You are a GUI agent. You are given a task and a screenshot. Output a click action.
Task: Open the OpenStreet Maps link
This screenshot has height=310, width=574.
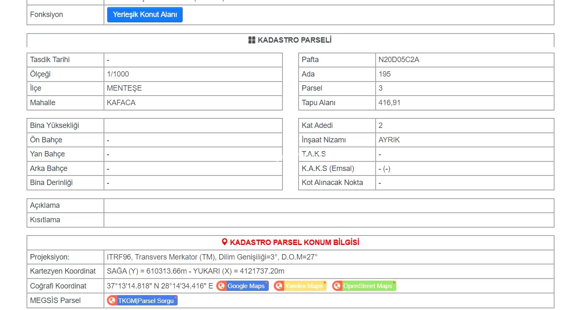click(367, 286)
